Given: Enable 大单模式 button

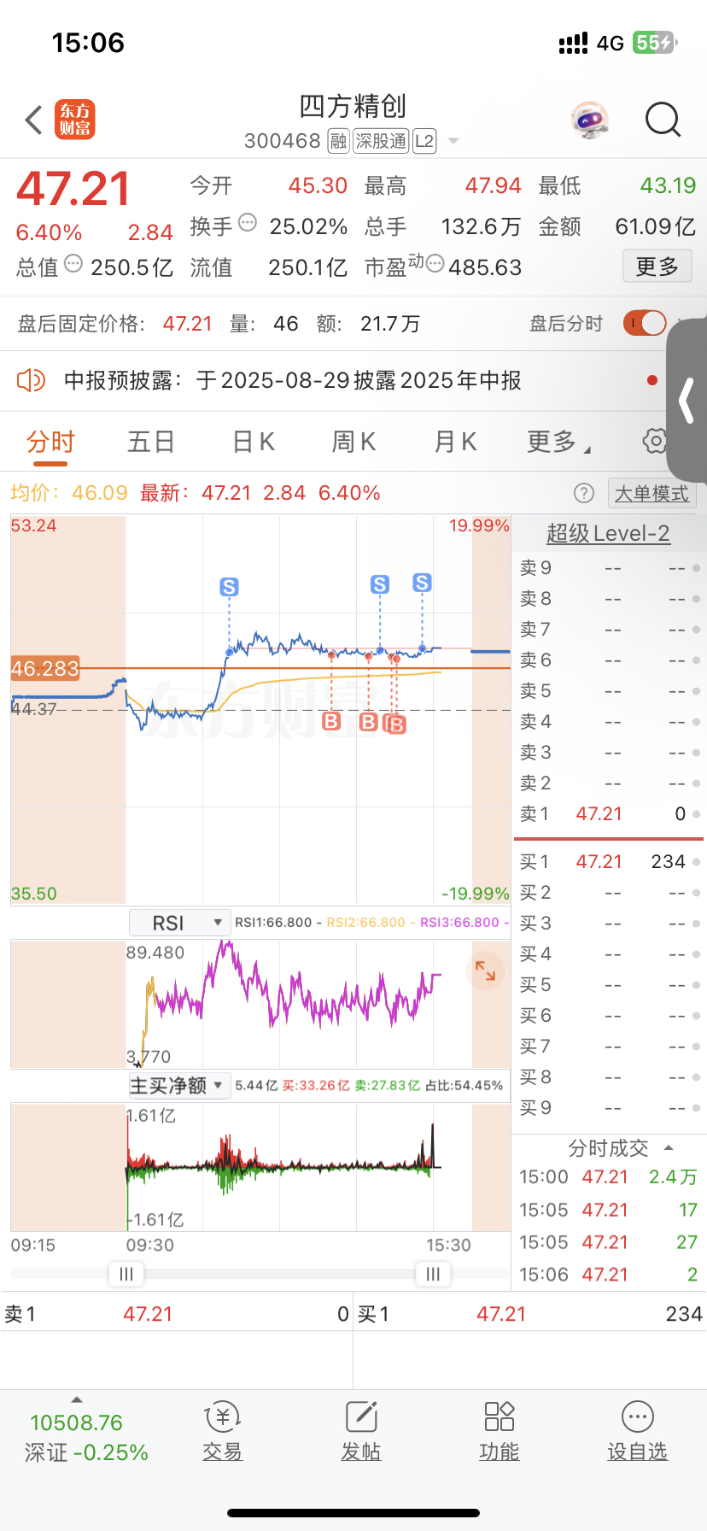Looking at the screenshot, I should 651,493.
